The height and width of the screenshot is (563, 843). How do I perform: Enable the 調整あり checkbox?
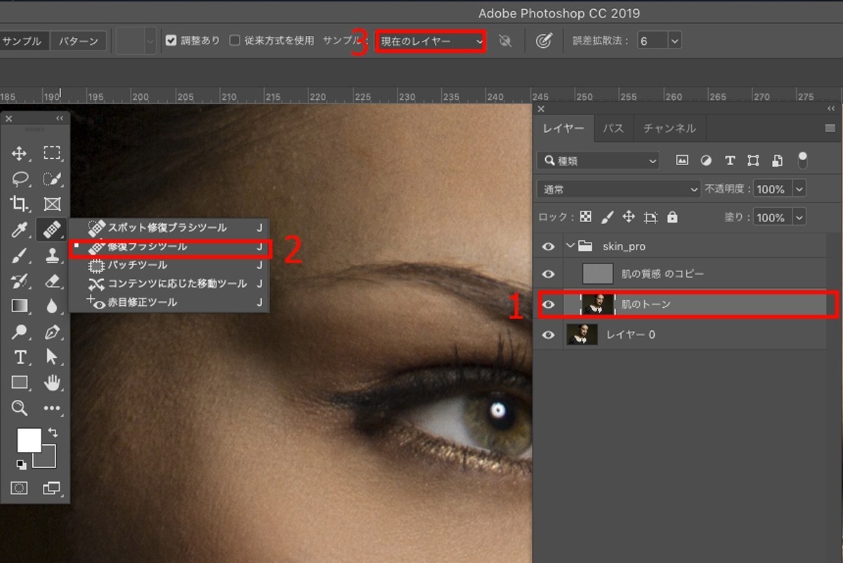(x=171, y=40)
